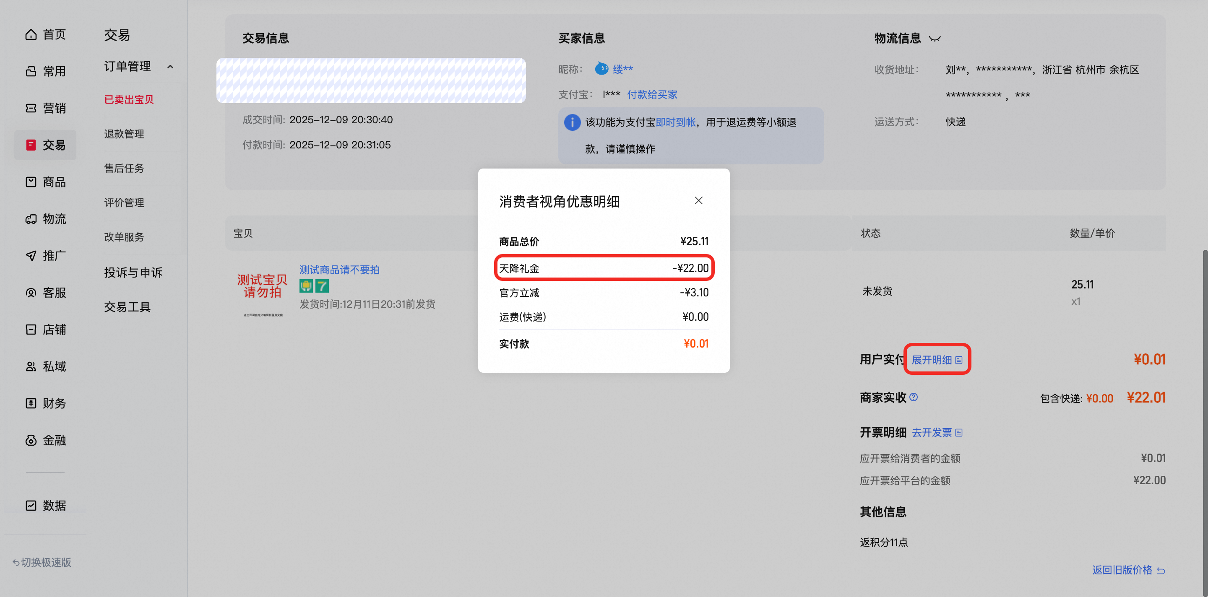
Task: Open the 测试商品请不要拍 product link
Action: pyautogui.click(x=339, y=270)
